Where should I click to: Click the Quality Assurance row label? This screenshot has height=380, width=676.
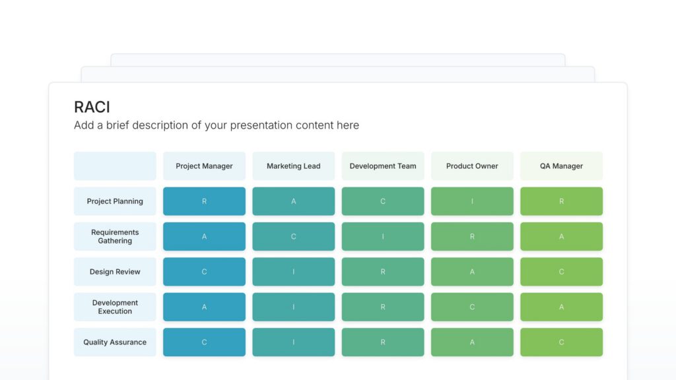(x=115, y=342)
